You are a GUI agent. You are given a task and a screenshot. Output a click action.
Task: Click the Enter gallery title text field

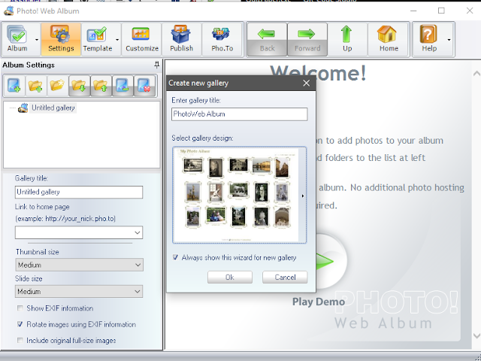(239, 114)
